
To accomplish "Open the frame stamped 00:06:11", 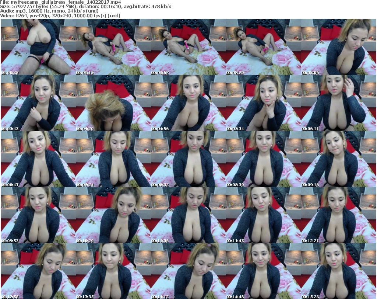I will click(x=339, y=103).
